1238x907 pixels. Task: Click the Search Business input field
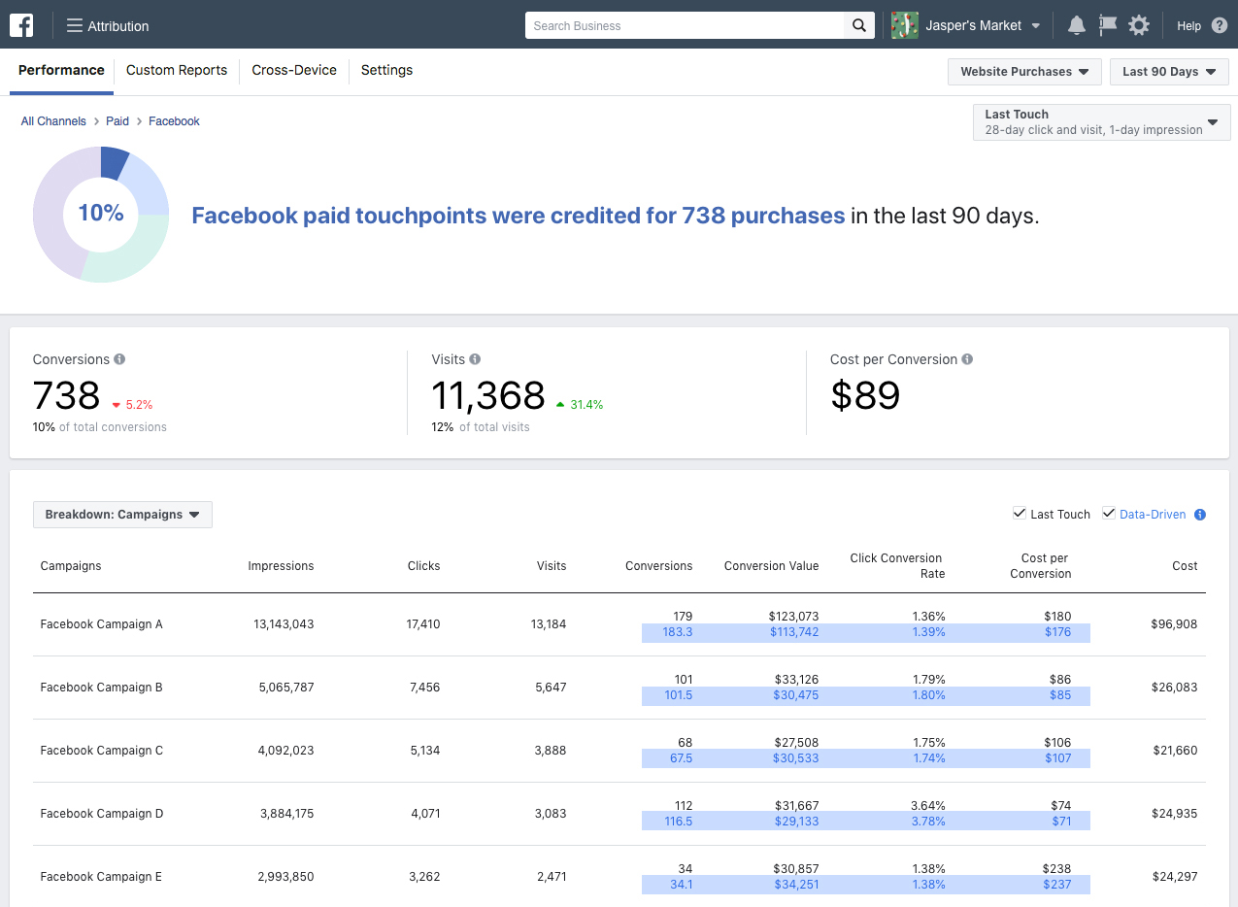(680, 25)
